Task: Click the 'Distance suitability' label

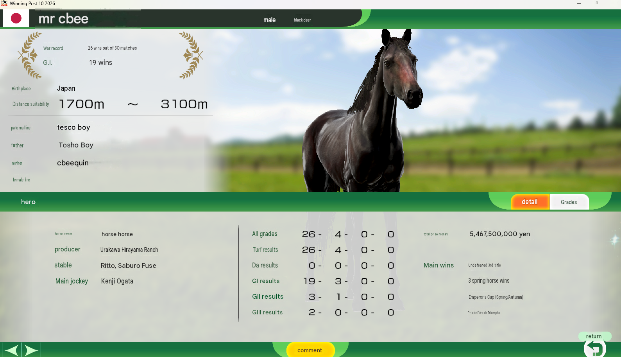Action: click(x=31, y=104)
